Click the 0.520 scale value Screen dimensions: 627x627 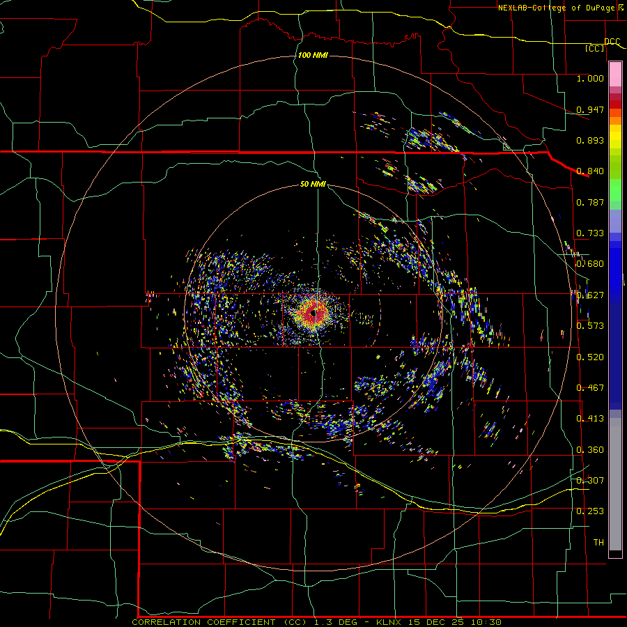[x=590, y=357]
